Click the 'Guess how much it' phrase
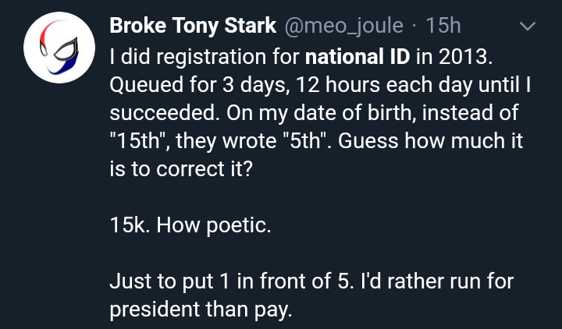 (430, 140)
